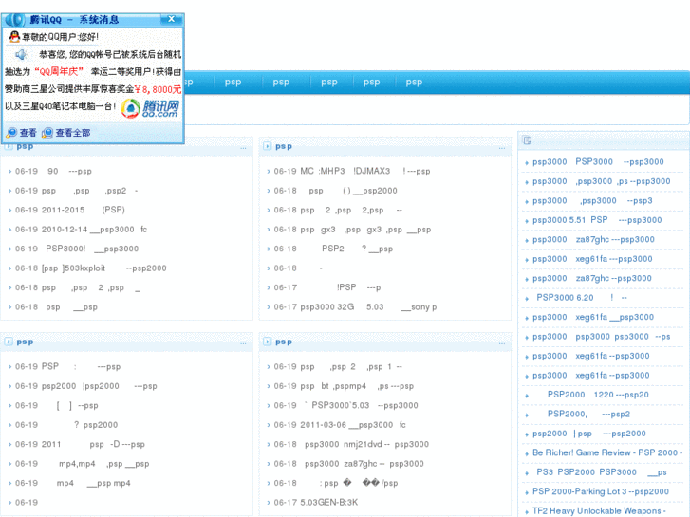Click header arrow icon of panel listing psp2000 |psp2000
690x517 pixels.
(9, 342)
